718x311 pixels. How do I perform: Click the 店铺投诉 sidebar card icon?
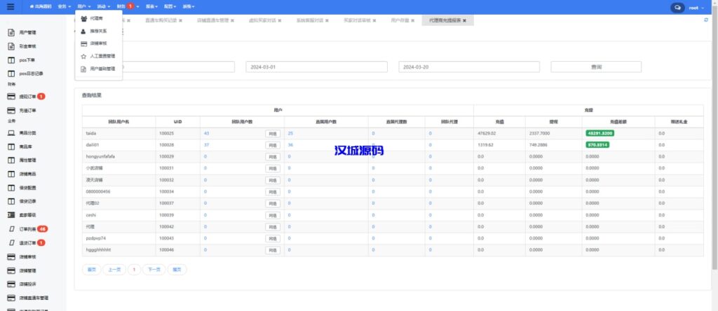(11, 284)
